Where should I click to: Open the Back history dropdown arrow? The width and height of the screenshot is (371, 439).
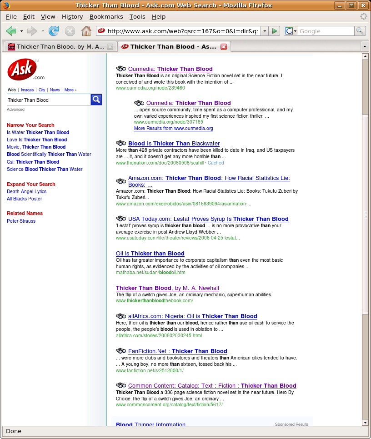point(21,31)
